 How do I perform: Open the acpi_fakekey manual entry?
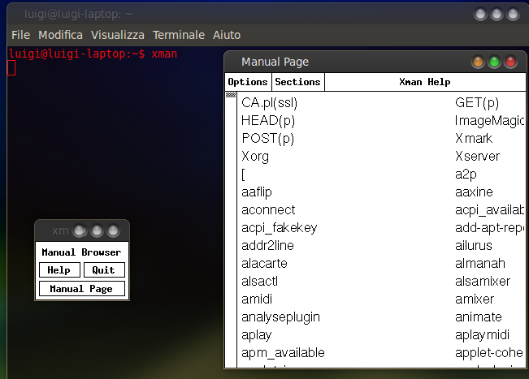[x=279, y=228]
